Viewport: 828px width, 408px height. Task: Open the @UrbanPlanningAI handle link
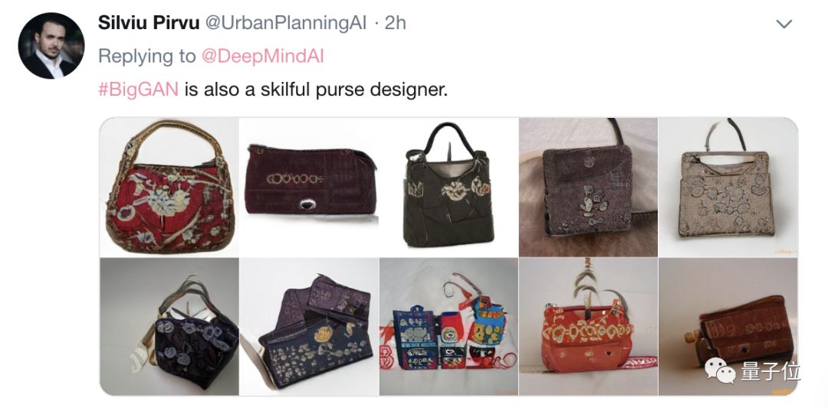pos(285,23)
